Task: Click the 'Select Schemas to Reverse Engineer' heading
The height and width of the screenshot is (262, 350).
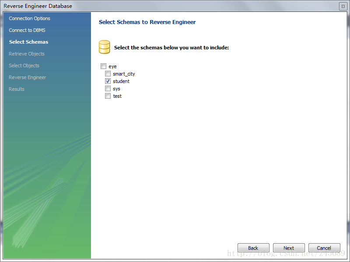Action: (x=147, y=22)
